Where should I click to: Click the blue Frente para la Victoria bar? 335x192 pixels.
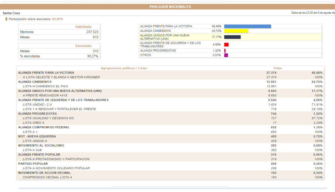247,26
